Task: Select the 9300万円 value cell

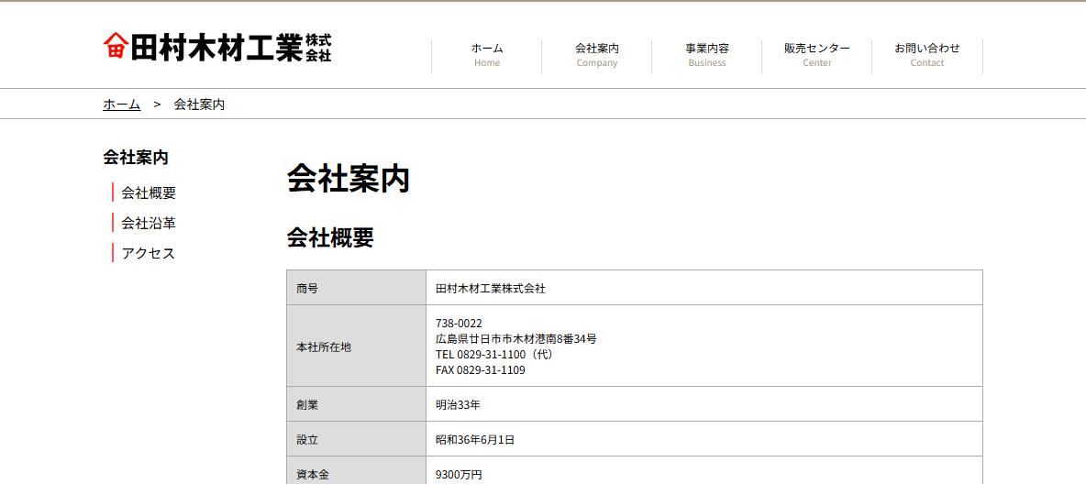Action: pyautogui.click(x=704, y=471)
